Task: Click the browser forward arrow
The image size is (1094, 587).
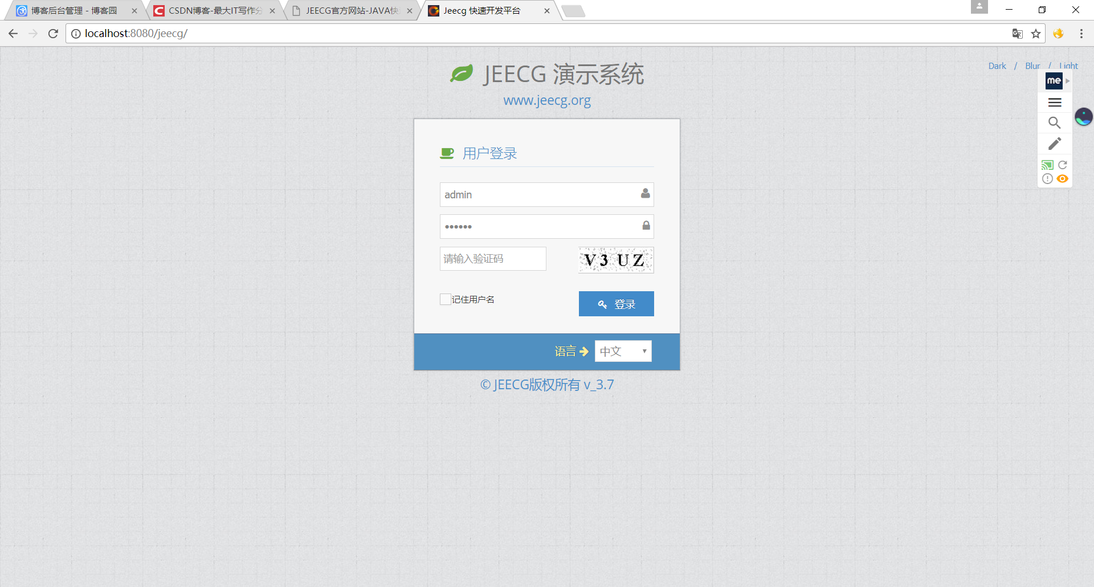Action: point(33,34)
